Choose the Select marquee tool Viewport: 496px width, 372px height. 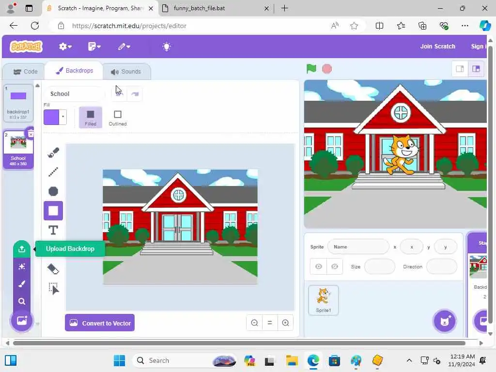coord(53,288)
